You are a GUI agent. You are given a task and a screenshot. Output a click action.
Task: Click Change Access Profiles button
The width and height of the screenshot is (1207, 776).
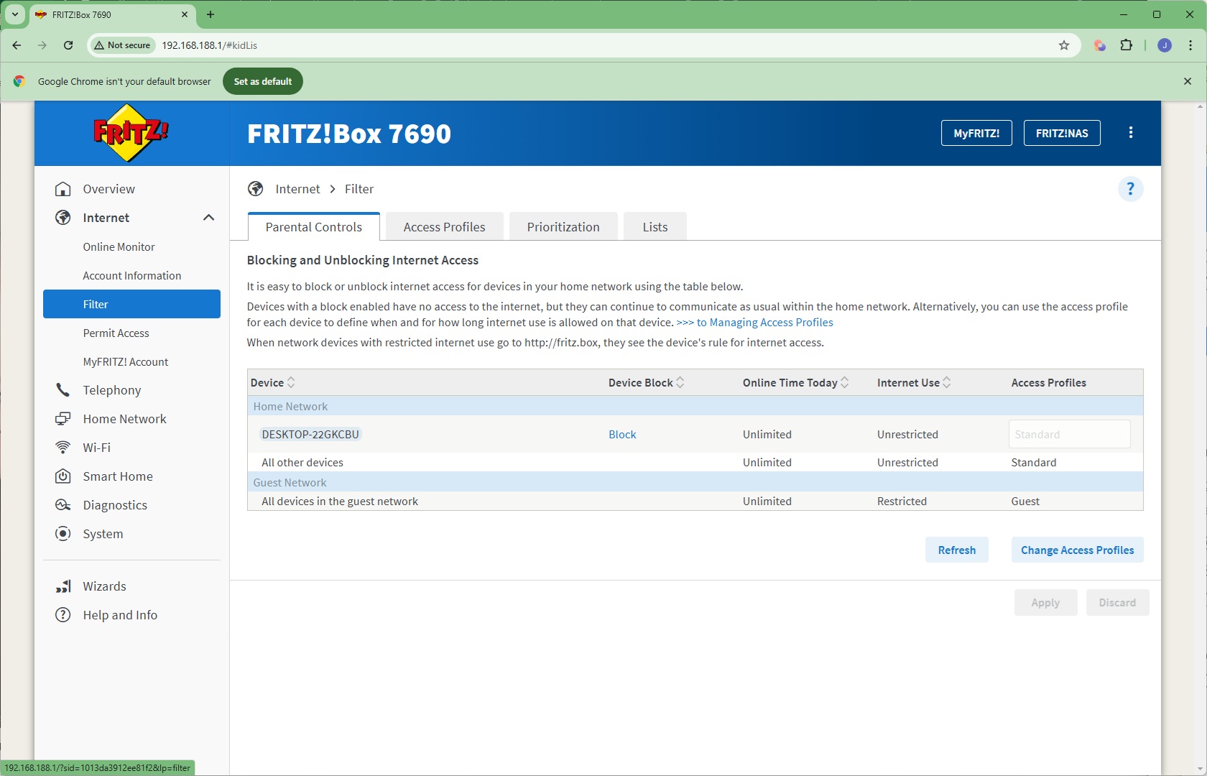pyautogui.click(x=1078, y=550)
